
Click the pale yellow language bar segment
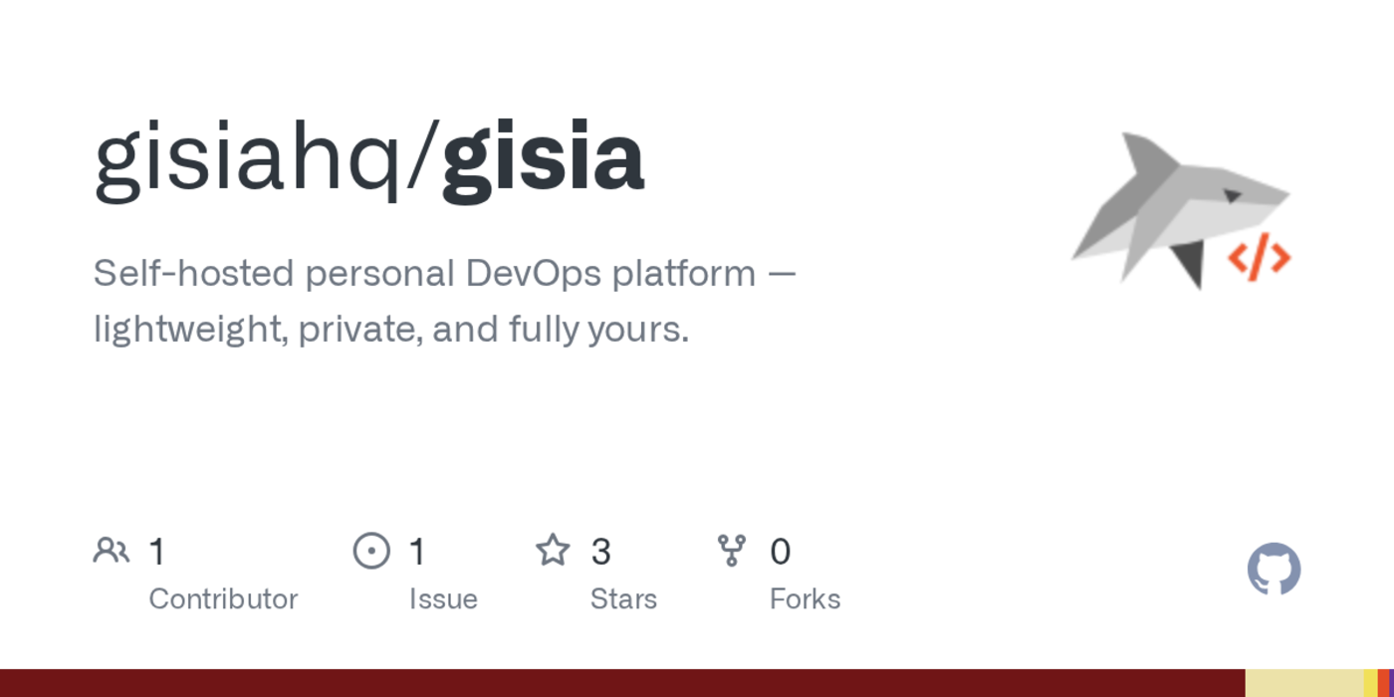click(x=1304, y=683)
